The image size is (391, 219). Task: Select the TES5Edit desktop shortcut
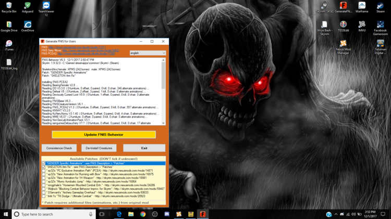(x=344, y=27)
